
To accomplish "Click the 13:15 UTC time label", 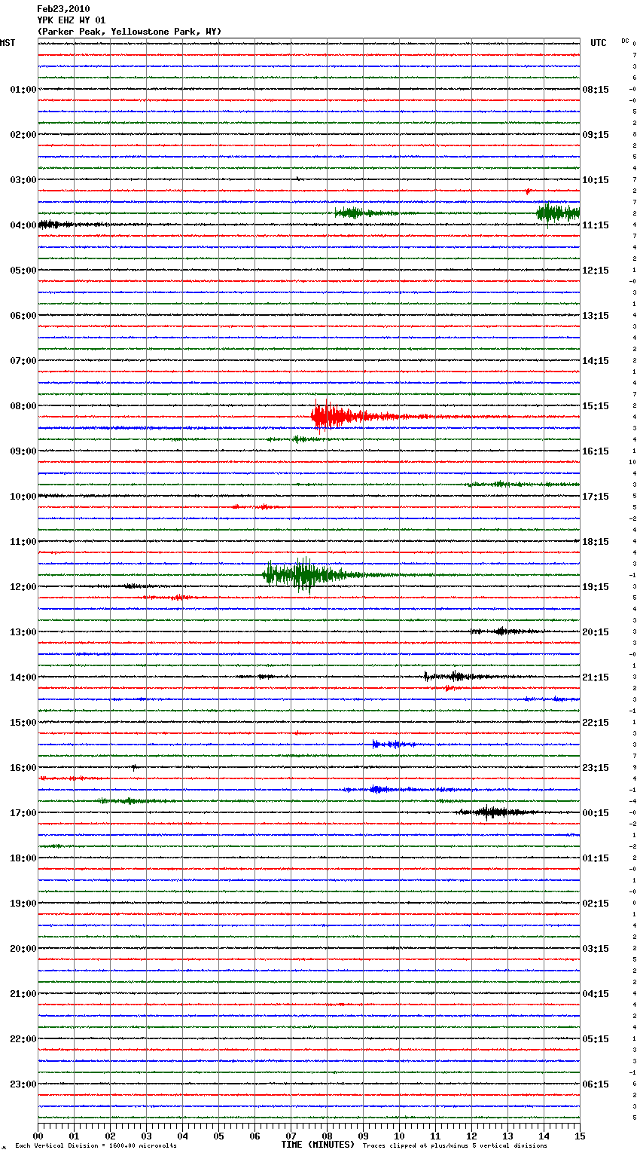I will (596, 316).
